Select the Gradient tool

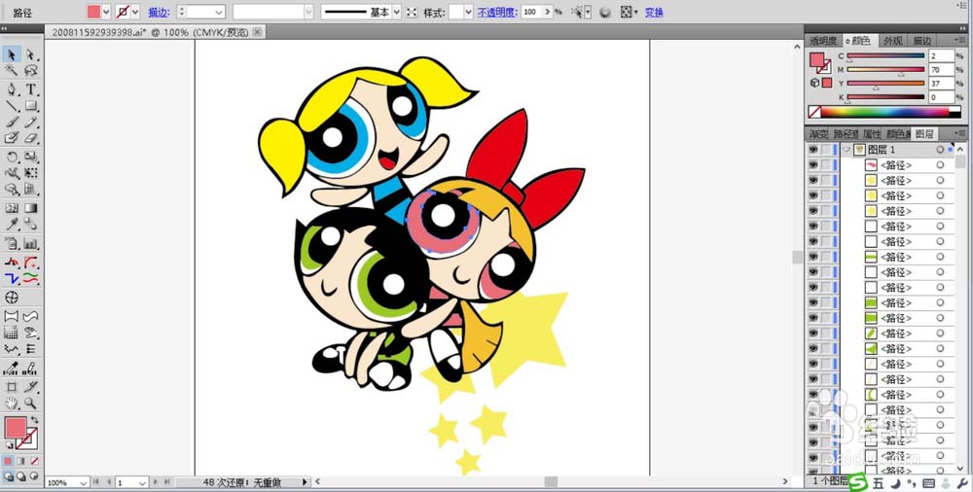point(30,208)
